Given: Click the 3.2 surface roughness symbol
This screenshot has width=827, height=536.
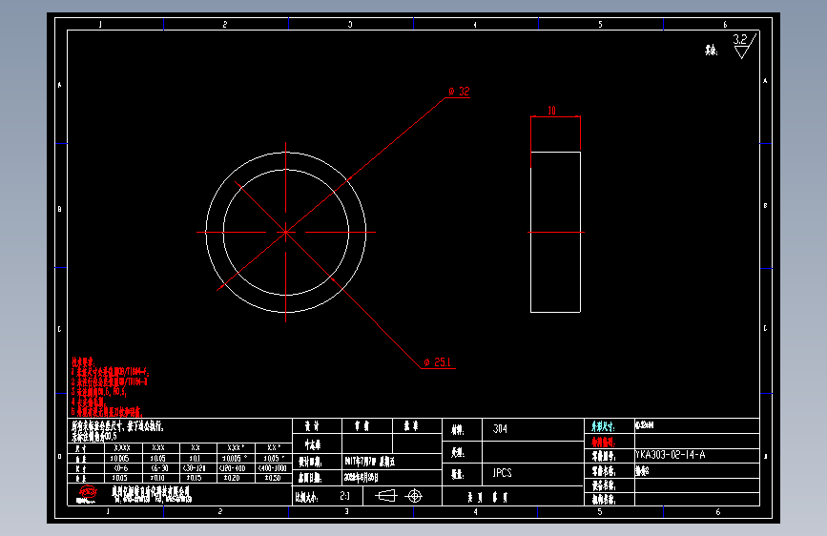Looking at the screenshot, I should [744, 46].
